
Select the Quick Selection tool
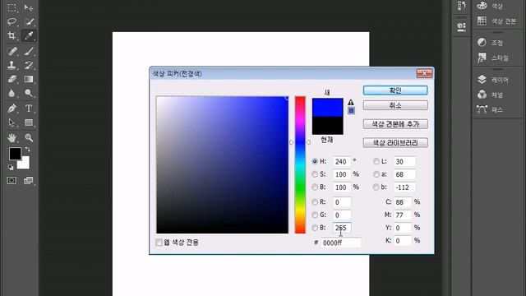[29, 22]
